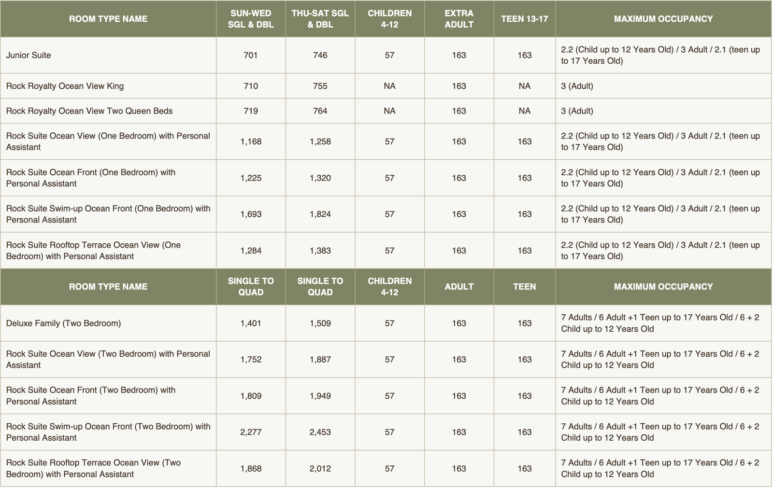
Task: Select the THU-SAT SGL & DBL column header
Action: [320, 19]
